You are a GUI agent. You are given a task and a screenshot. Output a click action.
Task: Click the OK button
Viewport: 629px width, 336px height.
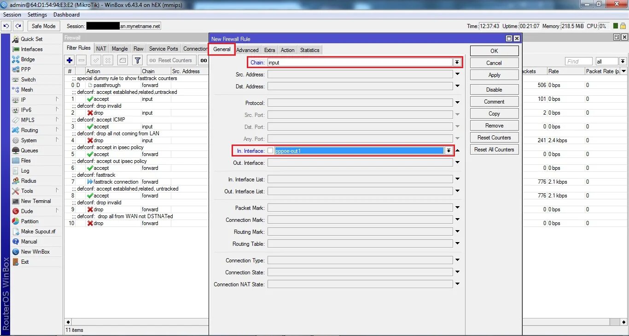[x=494, y=51]
